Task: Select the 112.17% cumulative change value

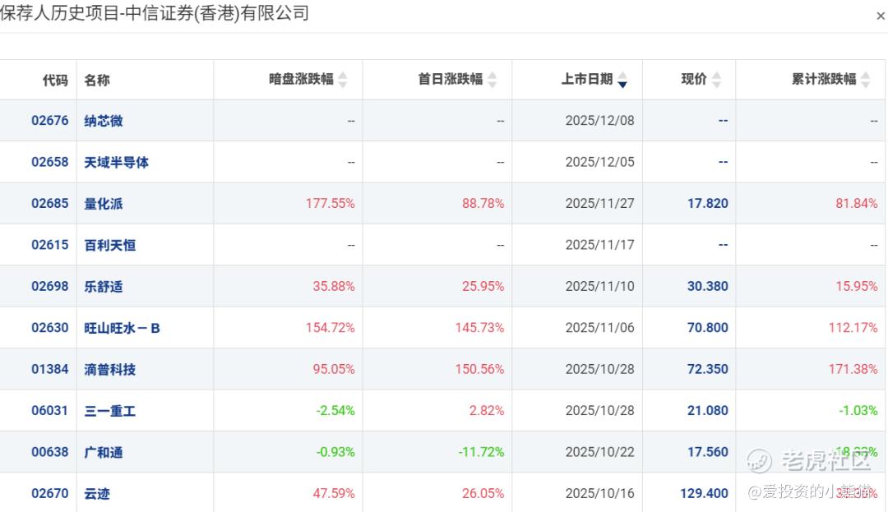Action: pyautogui.click(x=853, y=328)
